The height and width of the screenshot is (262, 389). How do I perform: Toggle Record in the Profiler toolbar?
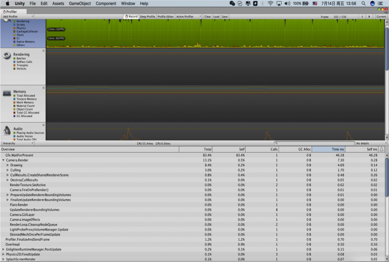[x=131, y=17]
